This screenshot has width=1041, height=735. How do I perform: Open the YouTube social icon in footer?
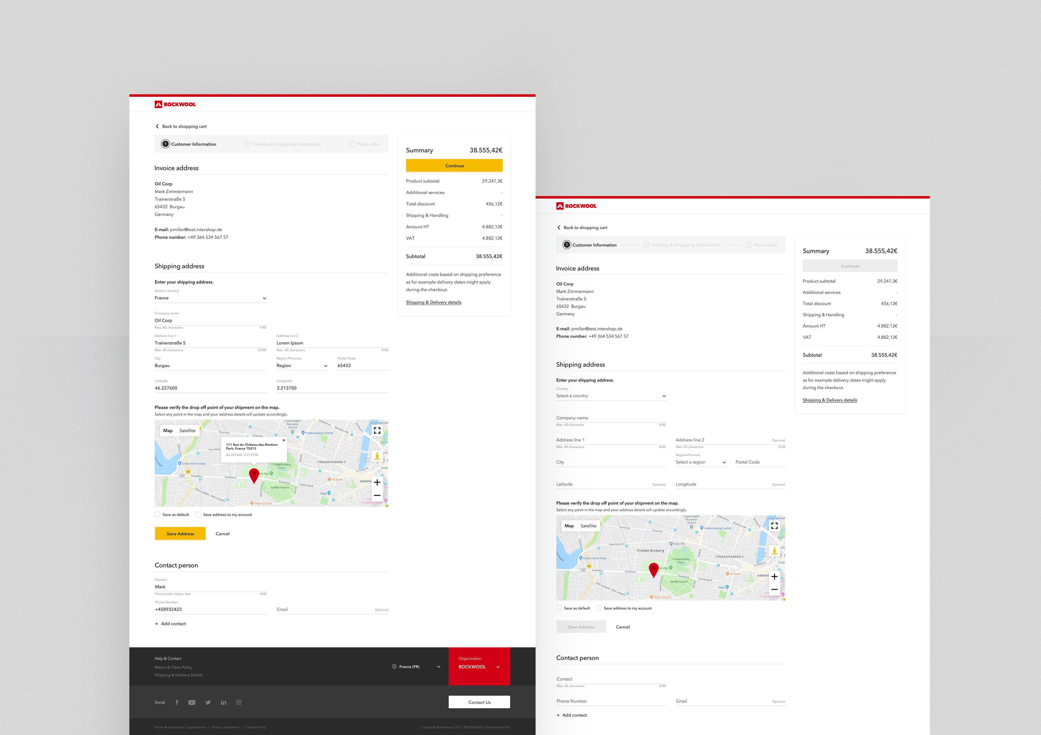(192, 702)
